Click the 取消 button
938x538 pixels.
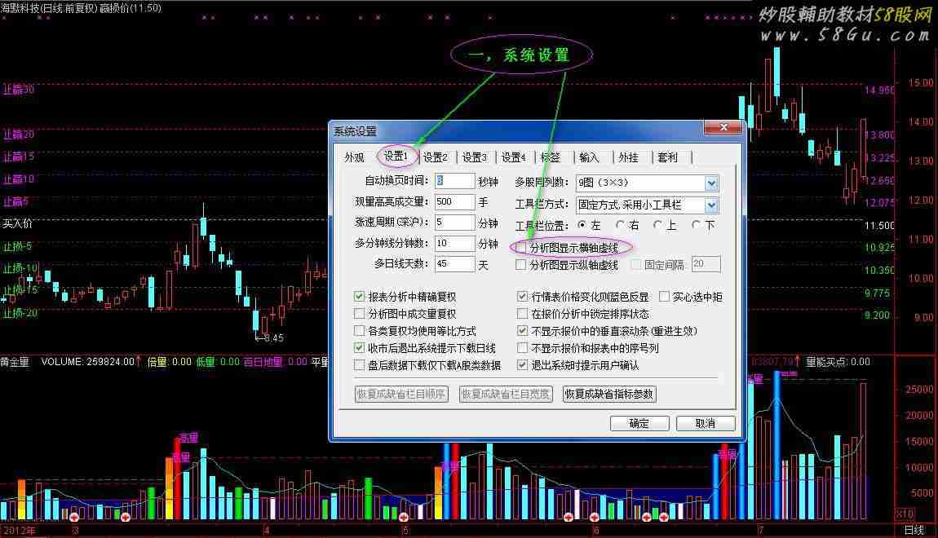706,423
